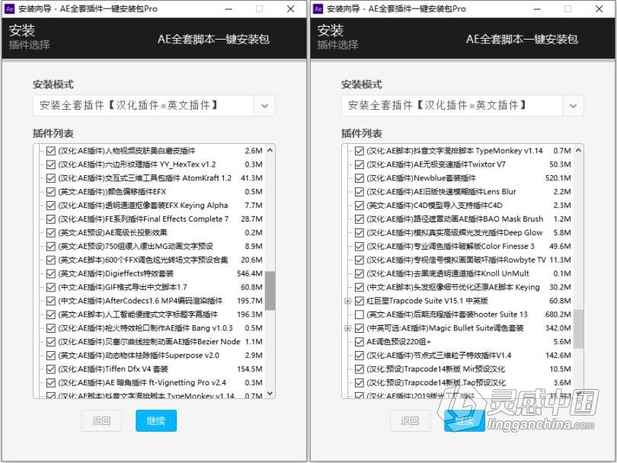
Task: Click the scrollbar thumb in left plugin list
Action: (270, 290)
